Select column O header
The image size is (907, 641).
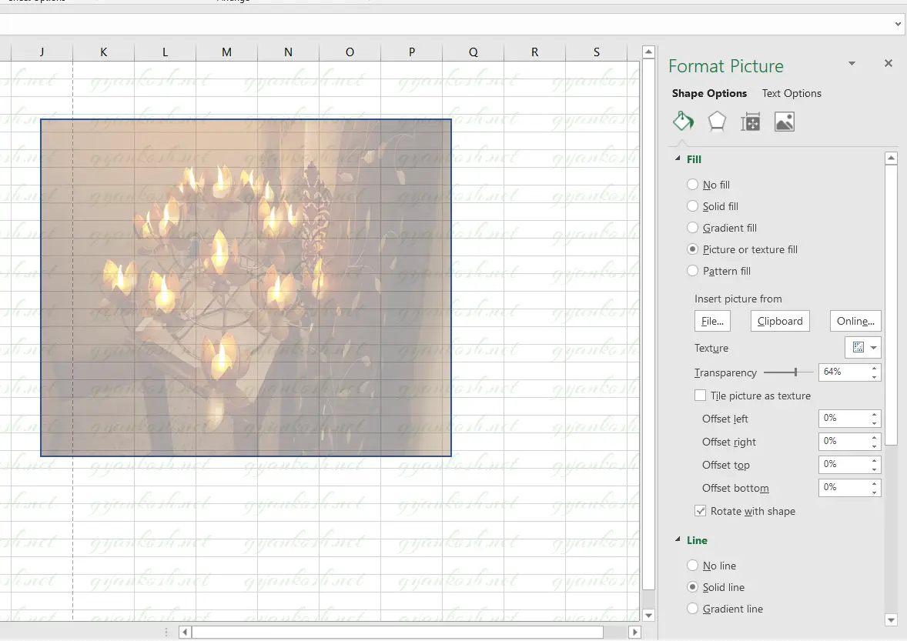tap(350, 52)
